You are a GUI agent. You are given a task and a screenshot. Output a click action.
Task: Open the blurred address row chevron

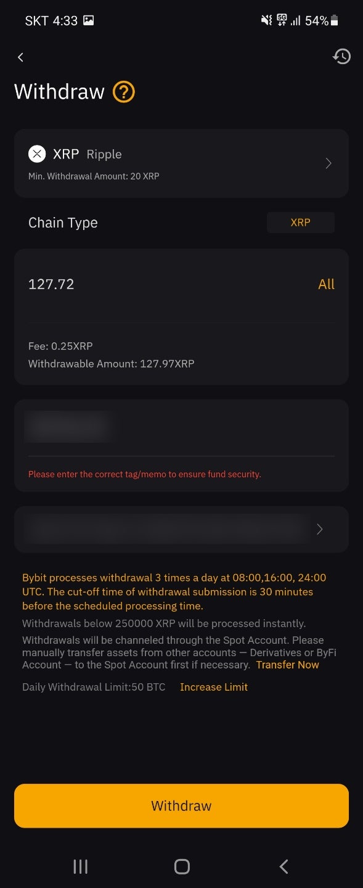pos(319,529)
